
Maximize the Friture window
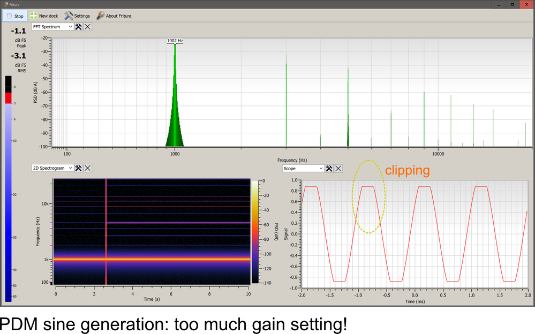[513, 4]
